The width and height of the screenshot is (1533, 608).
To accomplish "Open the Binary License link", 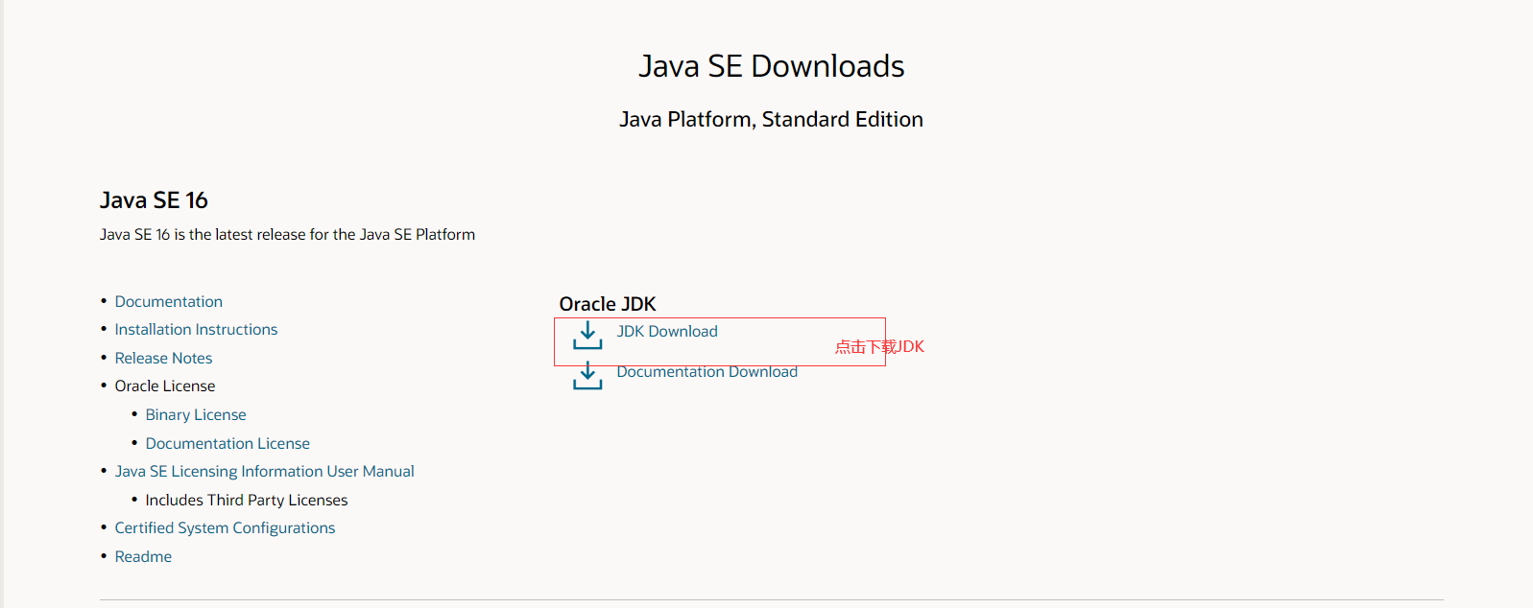I will pyautogui.click(x=196, y=414).
